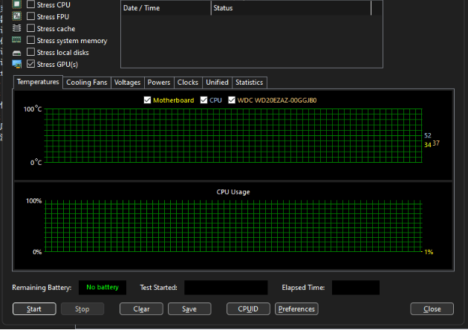Switch to the Clocks tab
The image size is (468, 330).
188,82
